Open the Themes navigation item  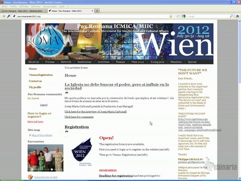(x=120, y=62)
